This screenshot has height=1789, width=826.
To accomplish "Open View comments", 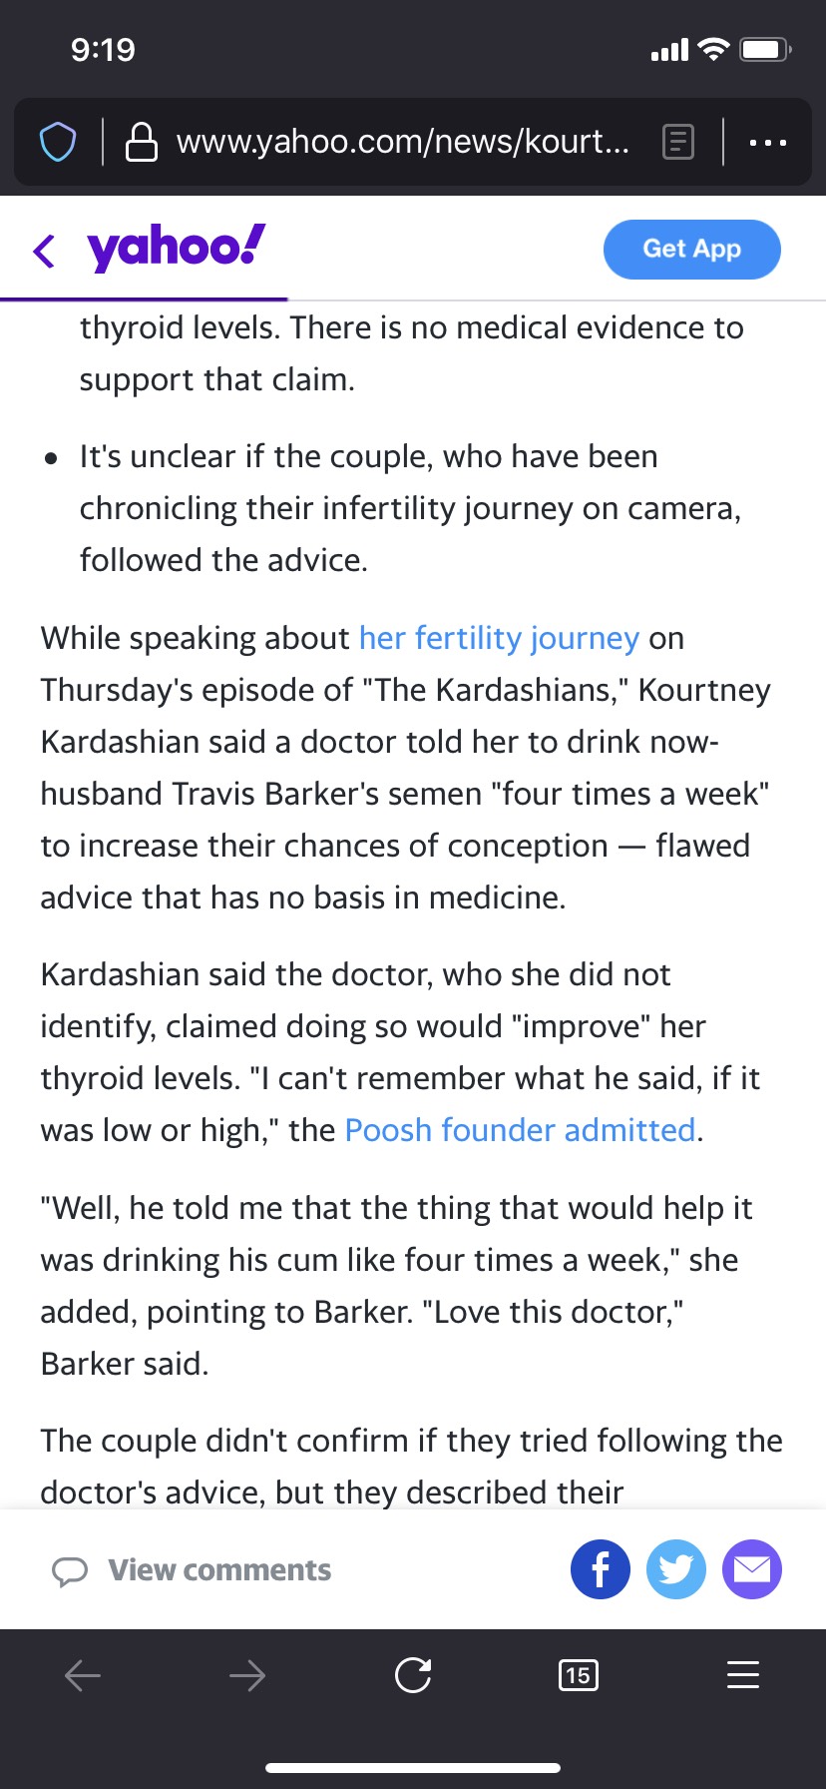I will 219,1570.
